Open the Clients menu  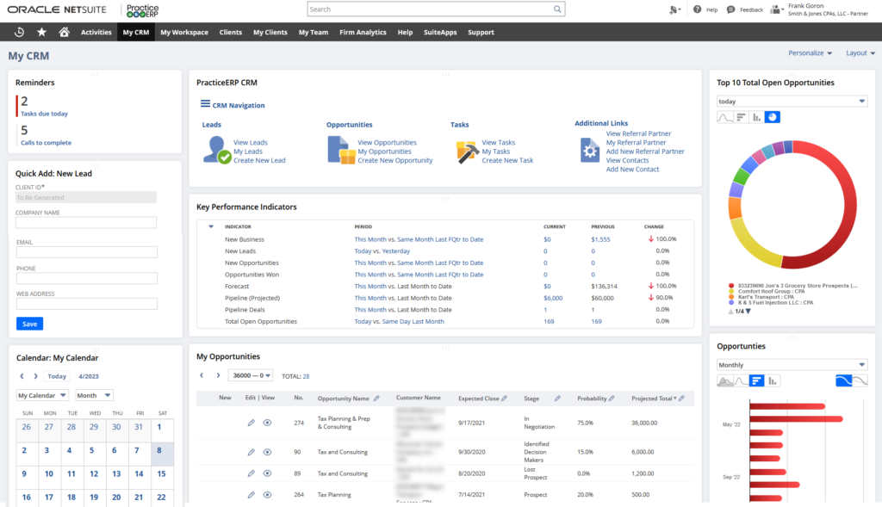[231, 32]
